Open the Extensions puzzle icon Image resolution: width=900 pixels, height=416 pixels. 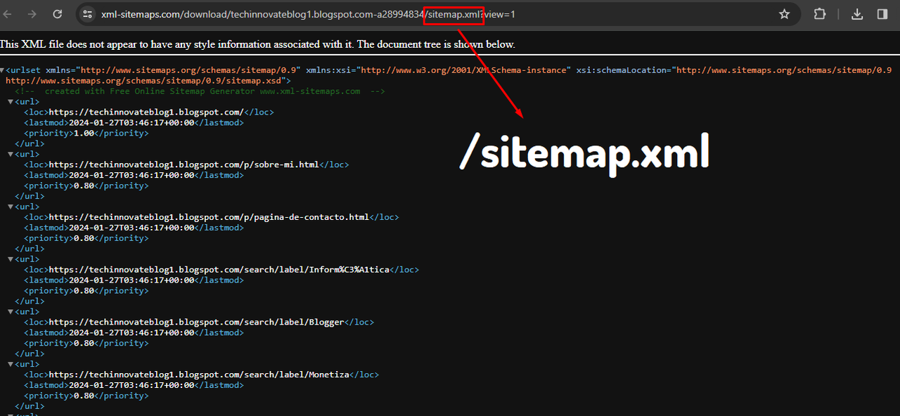click(820, 14)
